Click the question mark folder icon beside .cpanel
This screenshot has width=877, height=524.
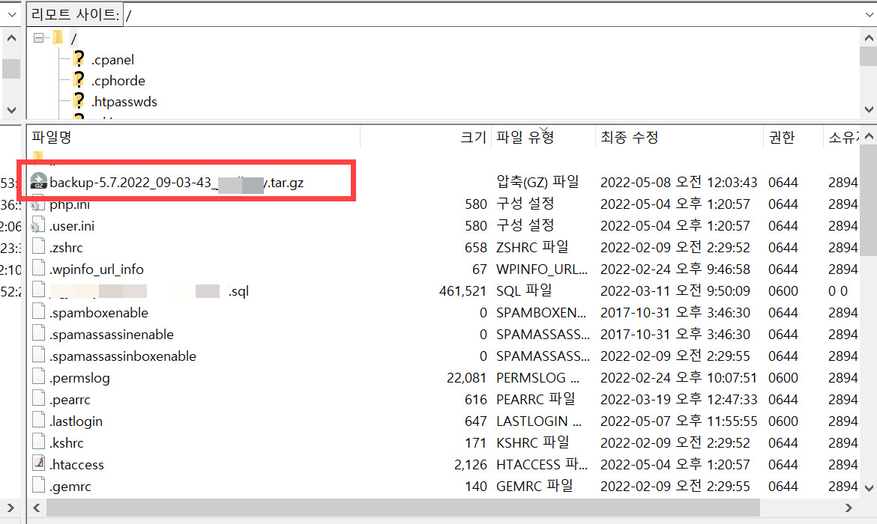coord(77,59)
